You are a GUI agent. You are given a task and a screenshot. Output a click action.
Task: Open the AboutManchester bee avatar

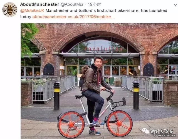10,10
